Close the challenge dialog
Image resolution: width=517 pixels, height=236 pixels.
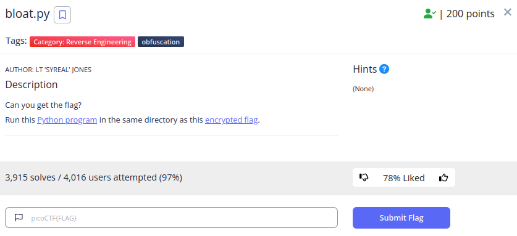pos(508,12)
